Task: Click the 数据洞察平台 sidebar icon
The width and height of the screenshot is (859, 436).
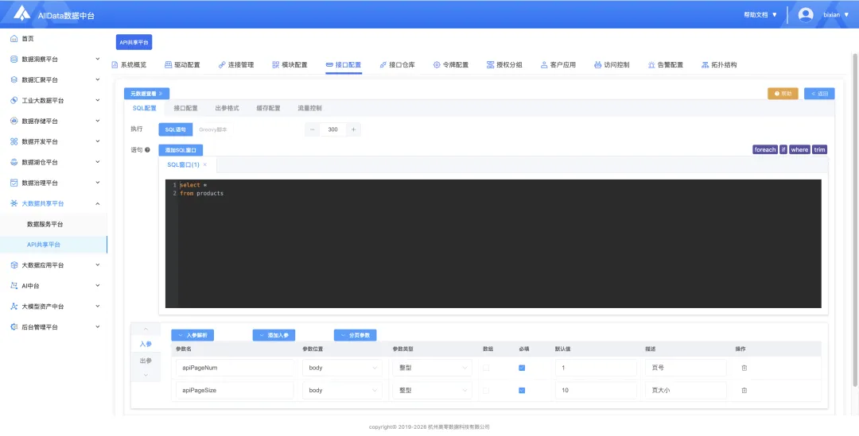Action: tap(14, 59)
